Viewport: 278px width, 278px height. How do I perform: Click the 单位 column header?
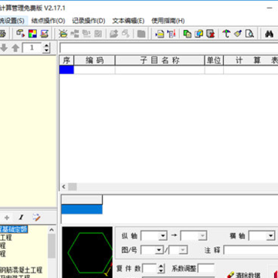[x=214, y=60]
